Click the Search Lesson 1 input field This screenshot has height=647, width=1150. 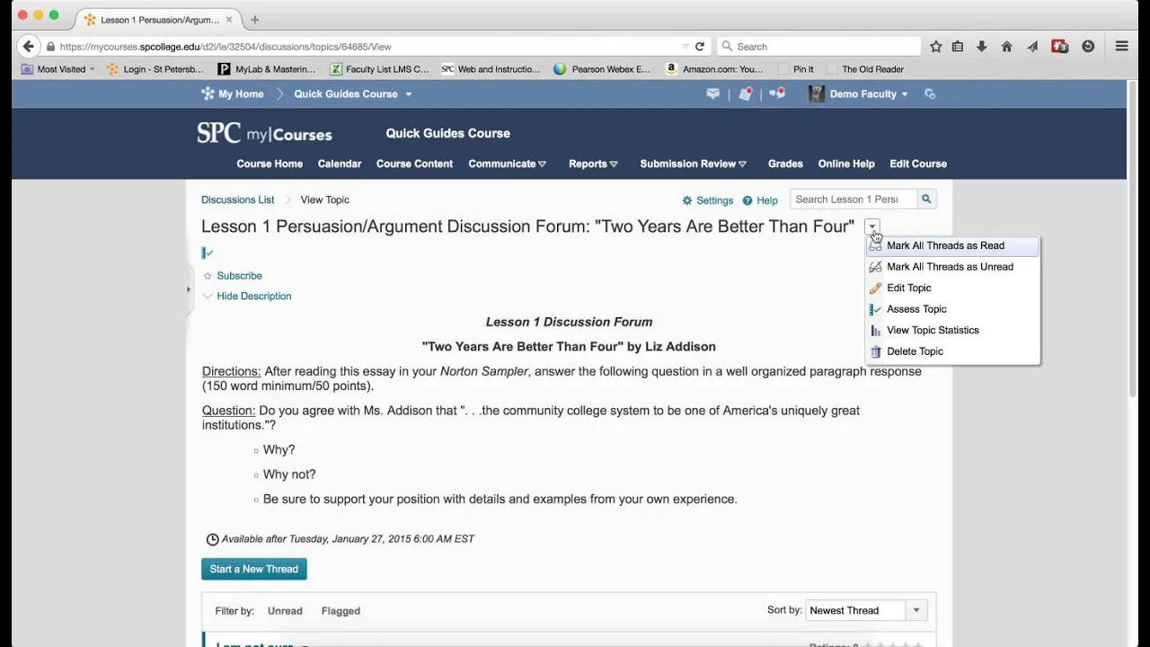pyautogui.click(x=853, y=199)
